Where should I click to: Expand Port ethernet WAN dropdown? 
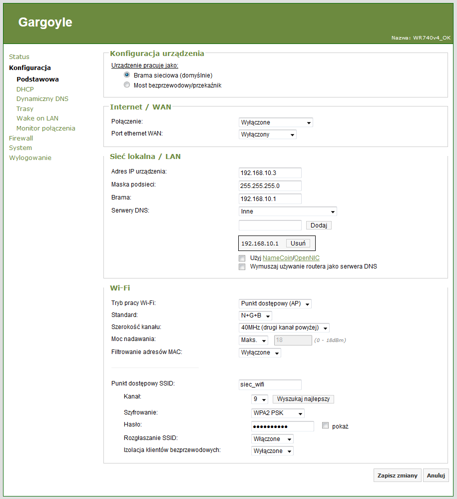268,134
